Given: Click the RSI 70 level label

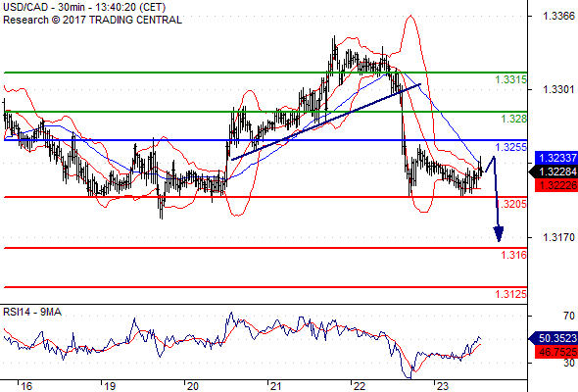Looking at the screenshot, I should pyautogui.click(x=569, y=316).
